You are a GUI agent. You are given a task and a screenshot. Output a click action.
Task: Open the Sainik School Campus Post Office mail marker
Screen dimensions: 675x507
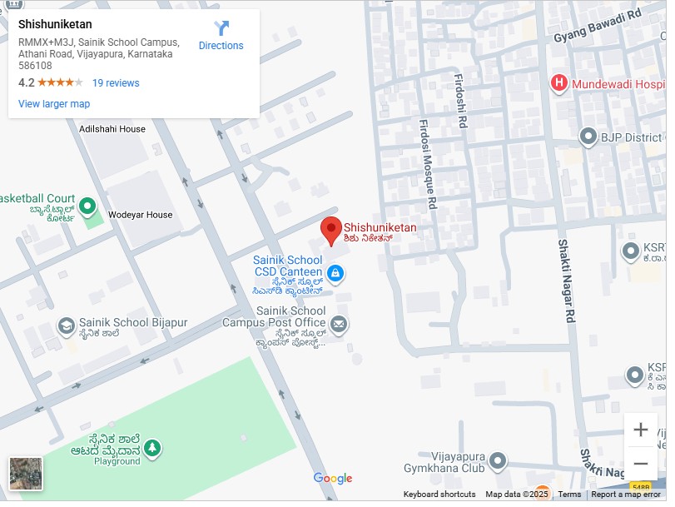point(339,325)
